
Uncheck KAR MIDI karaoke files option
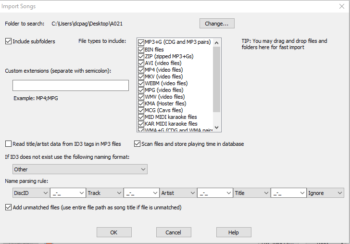pyautogui.click(x=141, y=124)
